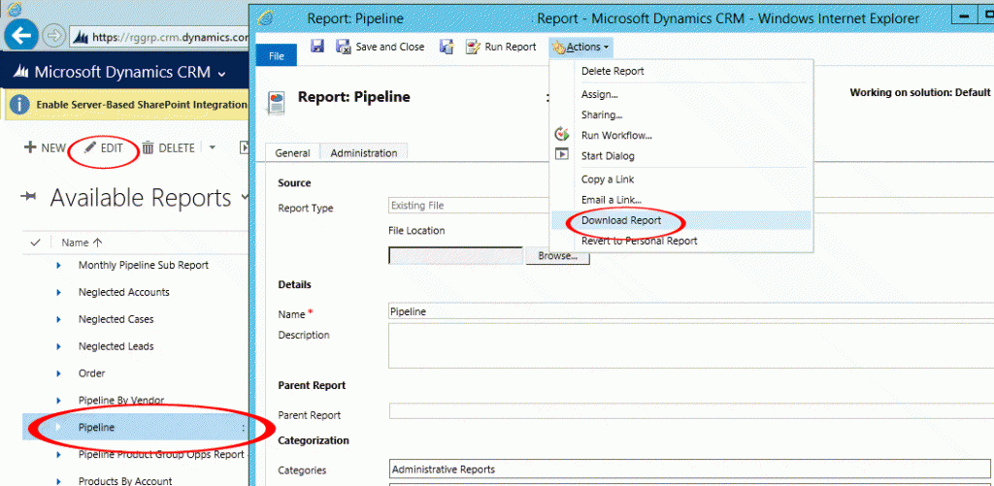Select Revert to Personal Report
Image resolution: width=994 pixels, height=486 pixels.
[x=639, y=241]
